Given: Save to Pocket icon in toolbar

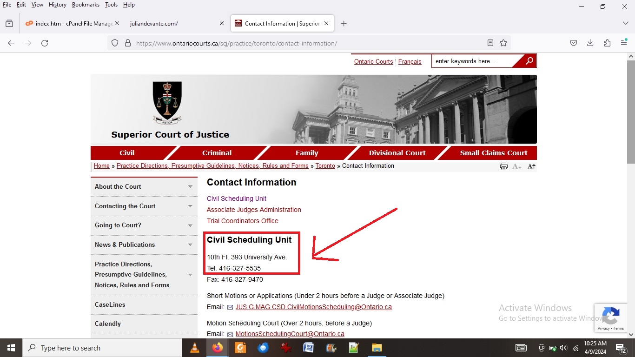Looking at the screenshot, I should [x=574, y=43].
